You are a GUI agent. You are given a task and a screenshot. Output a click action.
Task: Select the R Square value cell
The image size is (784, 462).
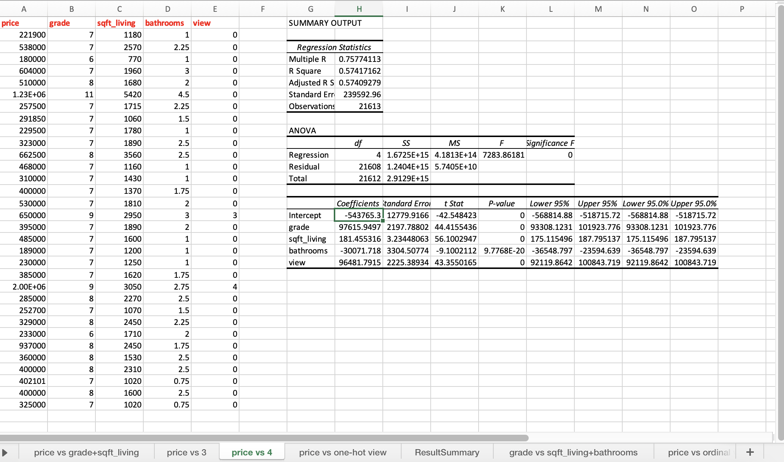click(x=359, y=71)
